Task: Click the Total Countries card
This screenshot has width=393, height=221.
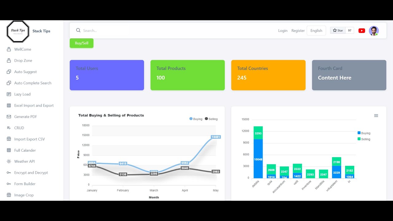Action: [268, 75]
